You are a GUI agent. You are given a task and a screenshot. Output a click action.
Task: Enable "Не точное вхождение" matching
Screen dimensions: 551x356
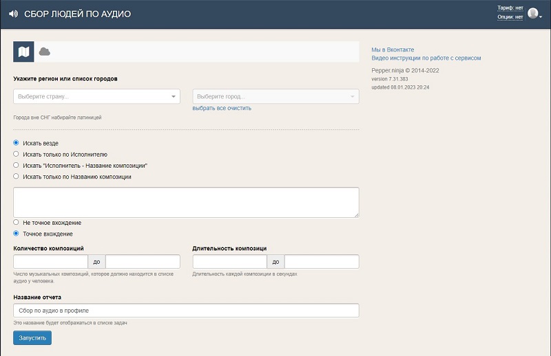point(17,223)
